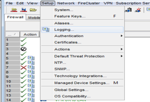Open the Network menu
Image resolution: width=150 pixels, height=102 pixels.
[66, 3]
